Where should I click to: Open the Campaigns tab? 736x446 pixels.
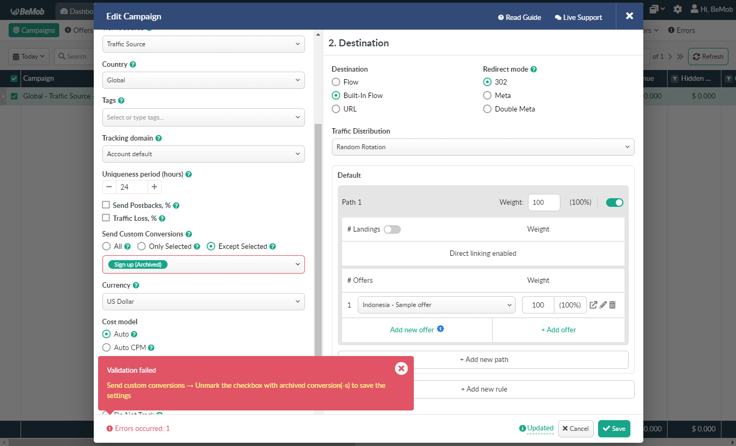(34, 30)
